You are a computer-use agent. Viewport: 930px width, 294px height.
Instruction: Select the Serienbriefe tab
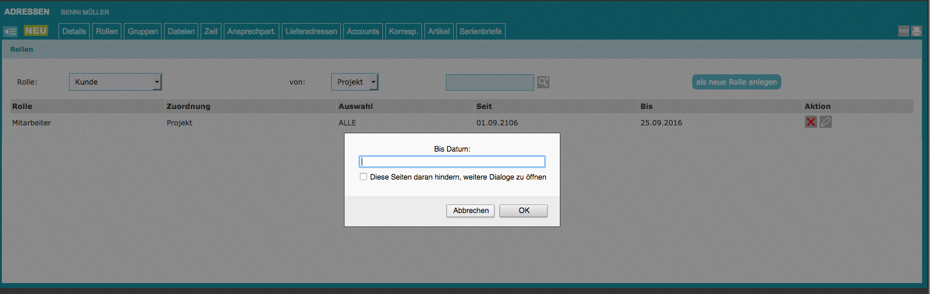(481, 32)
